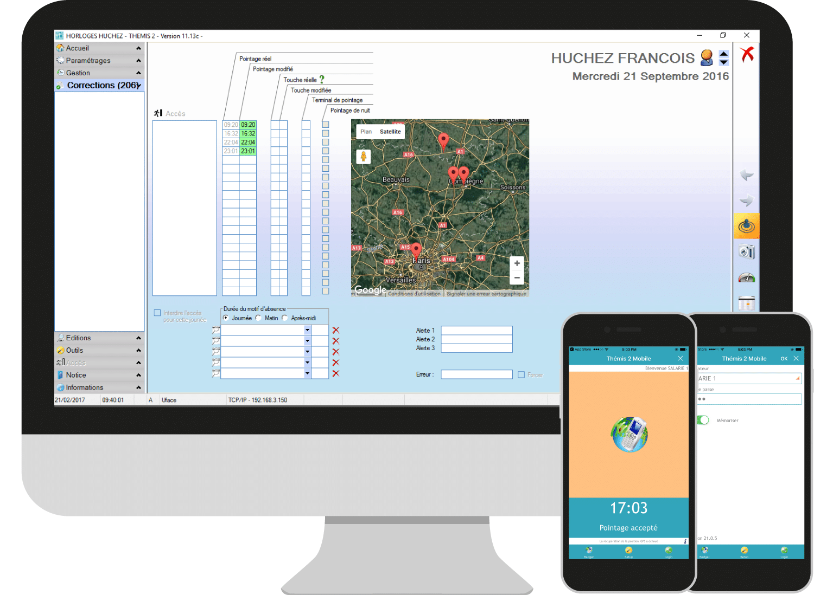This screenshot has width=814, height=595.
Task: Open the Gestion sidebar menu
Action: [x=99, y=73]
